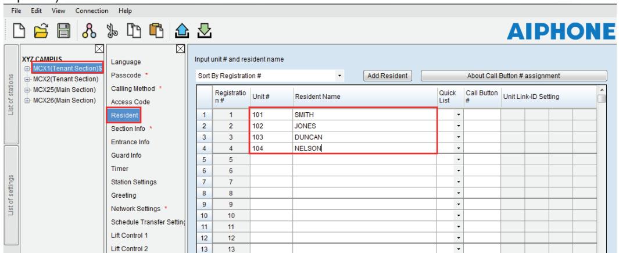Click the Paste clipboard icon

coord(156,30)
